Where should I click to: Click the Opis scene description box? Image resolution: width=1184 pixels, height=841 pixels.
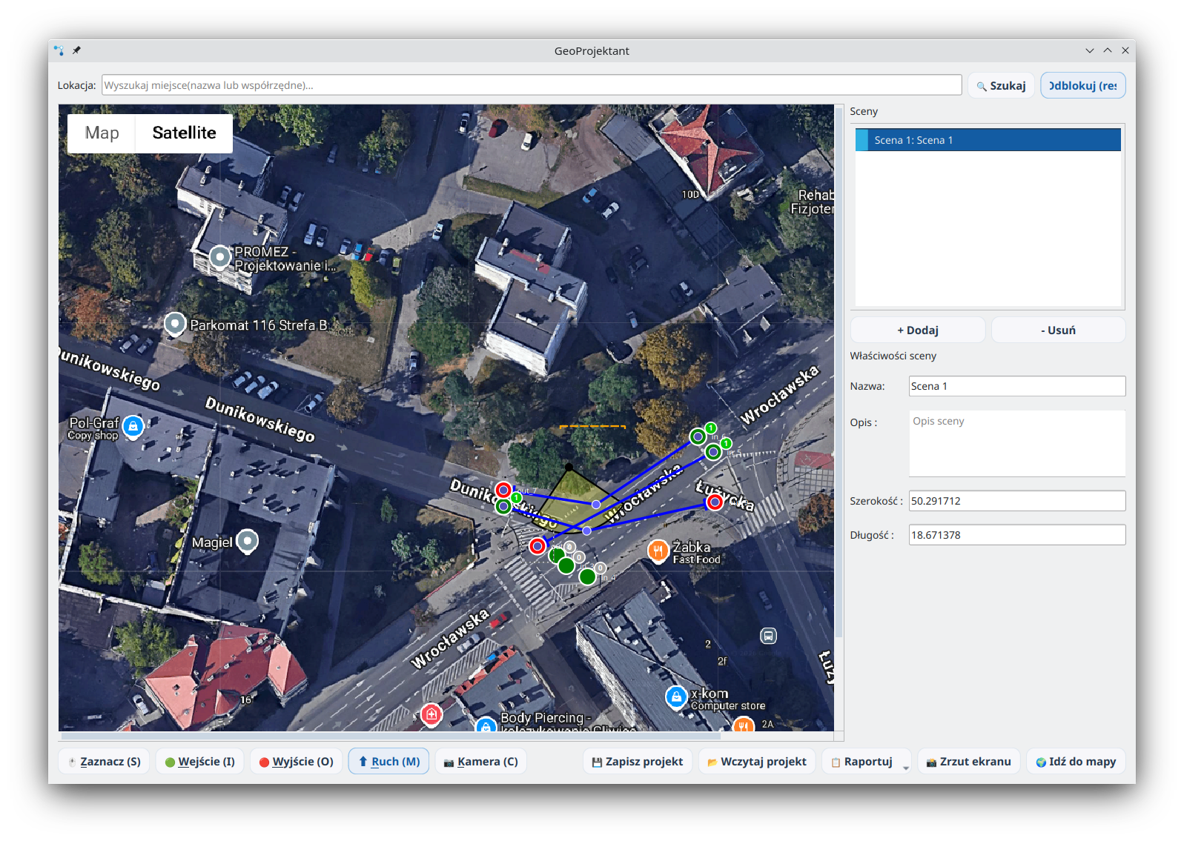coord(1017,443)
